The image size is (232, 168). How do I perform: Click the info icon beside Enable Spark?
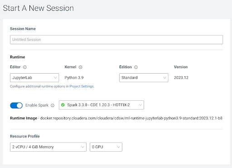coord(53,105)
